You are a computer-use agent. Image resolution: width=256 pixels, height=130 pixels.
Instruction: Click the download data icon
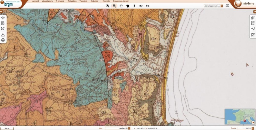click(3, 35)
